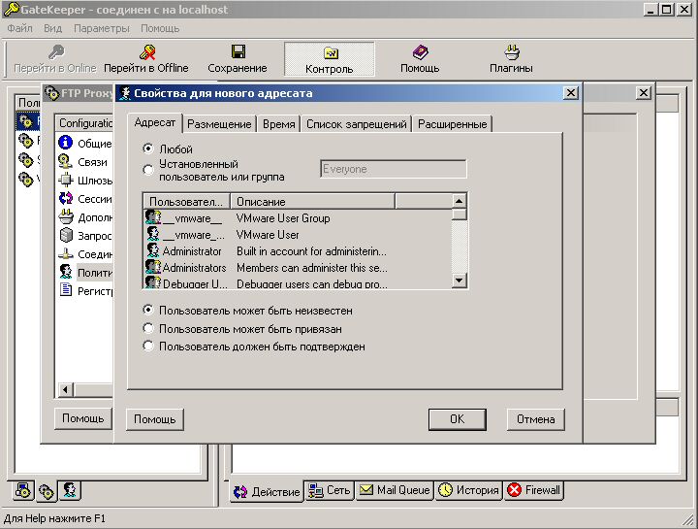Switch to the Mail Queue bottom tab

pos(395,490)
